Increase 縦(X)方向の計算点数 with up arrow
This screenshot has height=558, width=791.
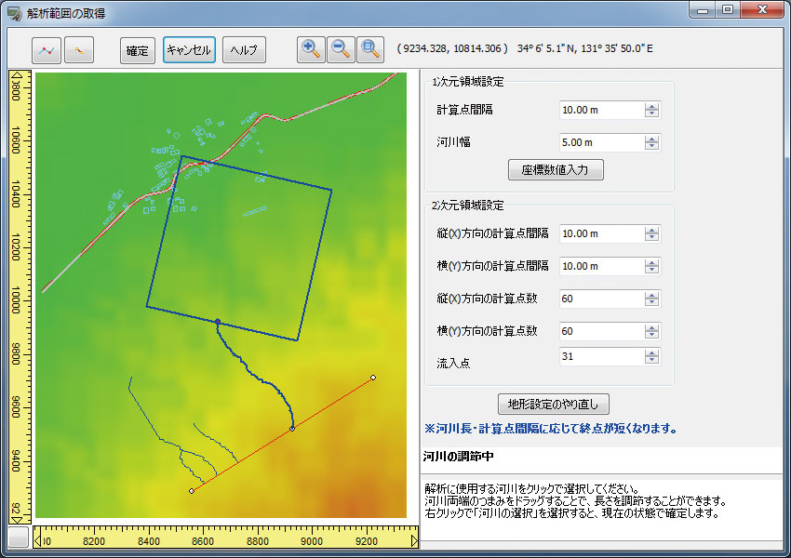click(651, 295)
